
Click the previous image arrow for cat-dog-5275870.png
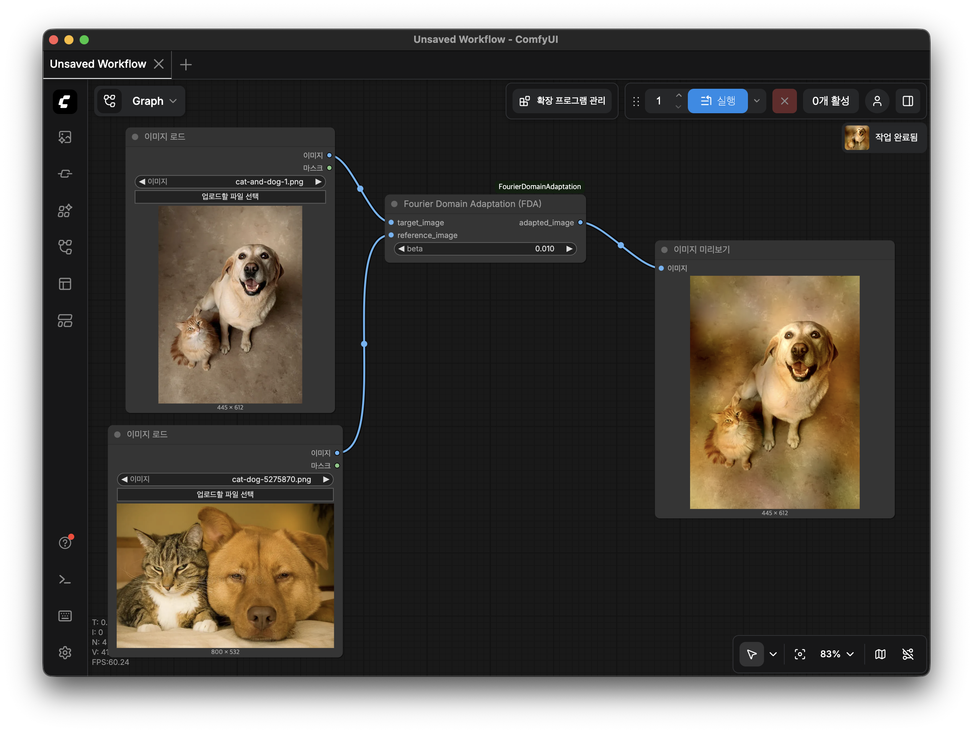pos(124,479)
